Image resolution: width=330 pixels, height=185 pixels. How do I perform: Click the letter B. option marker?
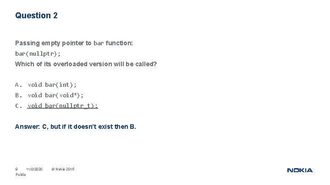coord(18,95)
